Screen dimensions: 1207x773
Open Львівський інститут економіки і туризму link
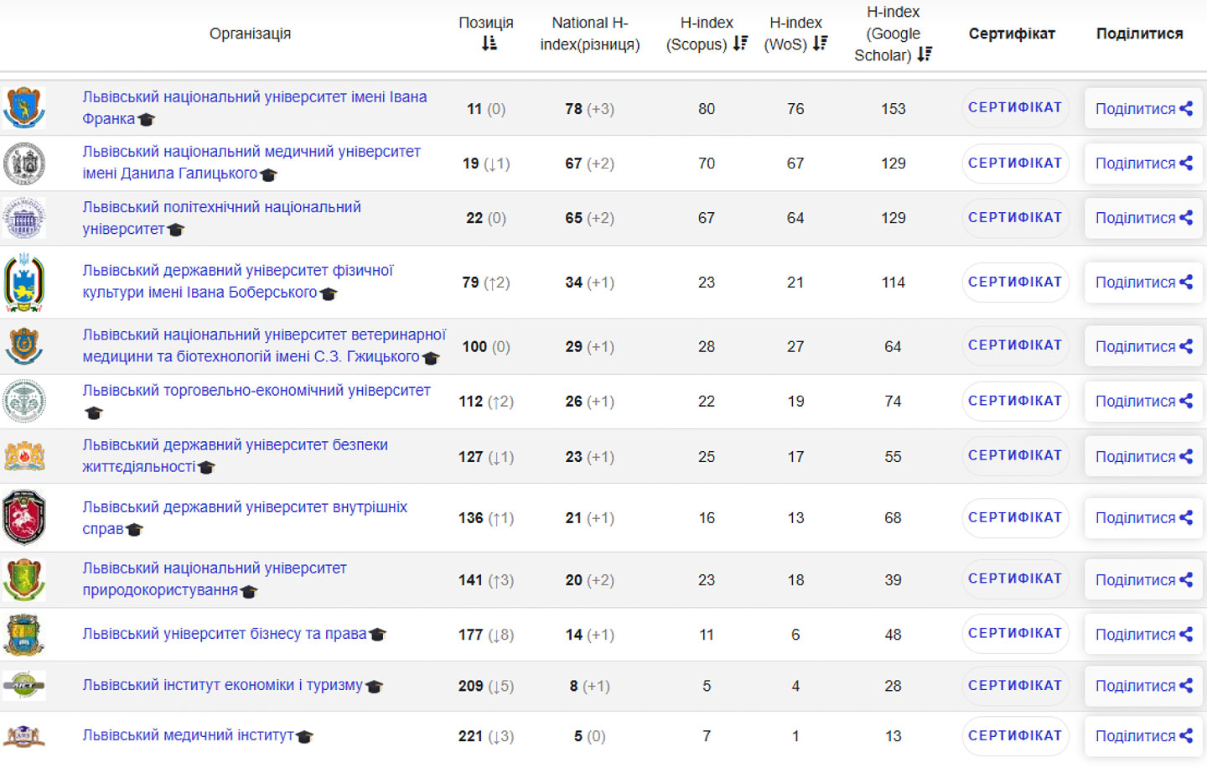(x=223, y=685)
